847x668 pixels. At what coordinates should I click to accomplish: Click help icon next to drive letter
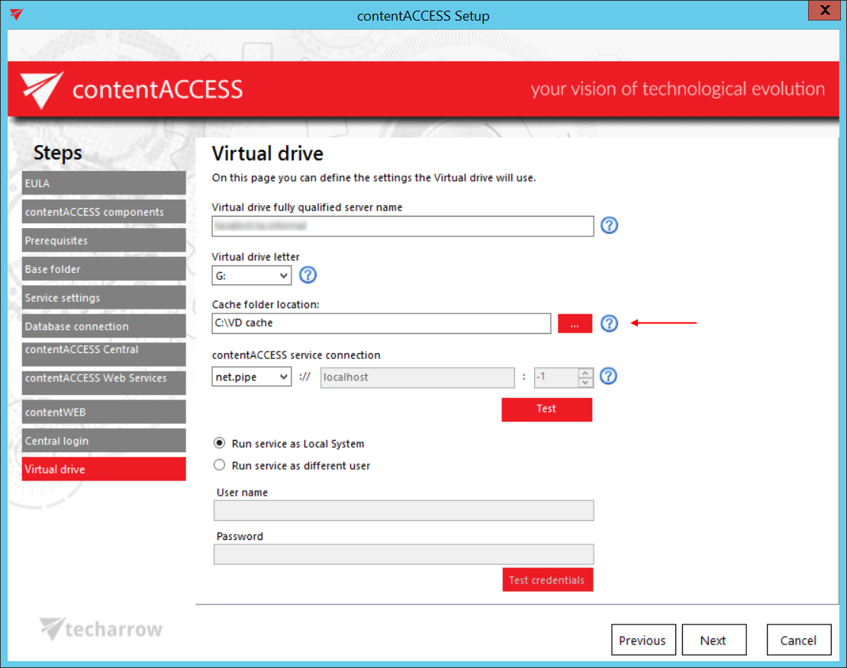pos(308,275)
